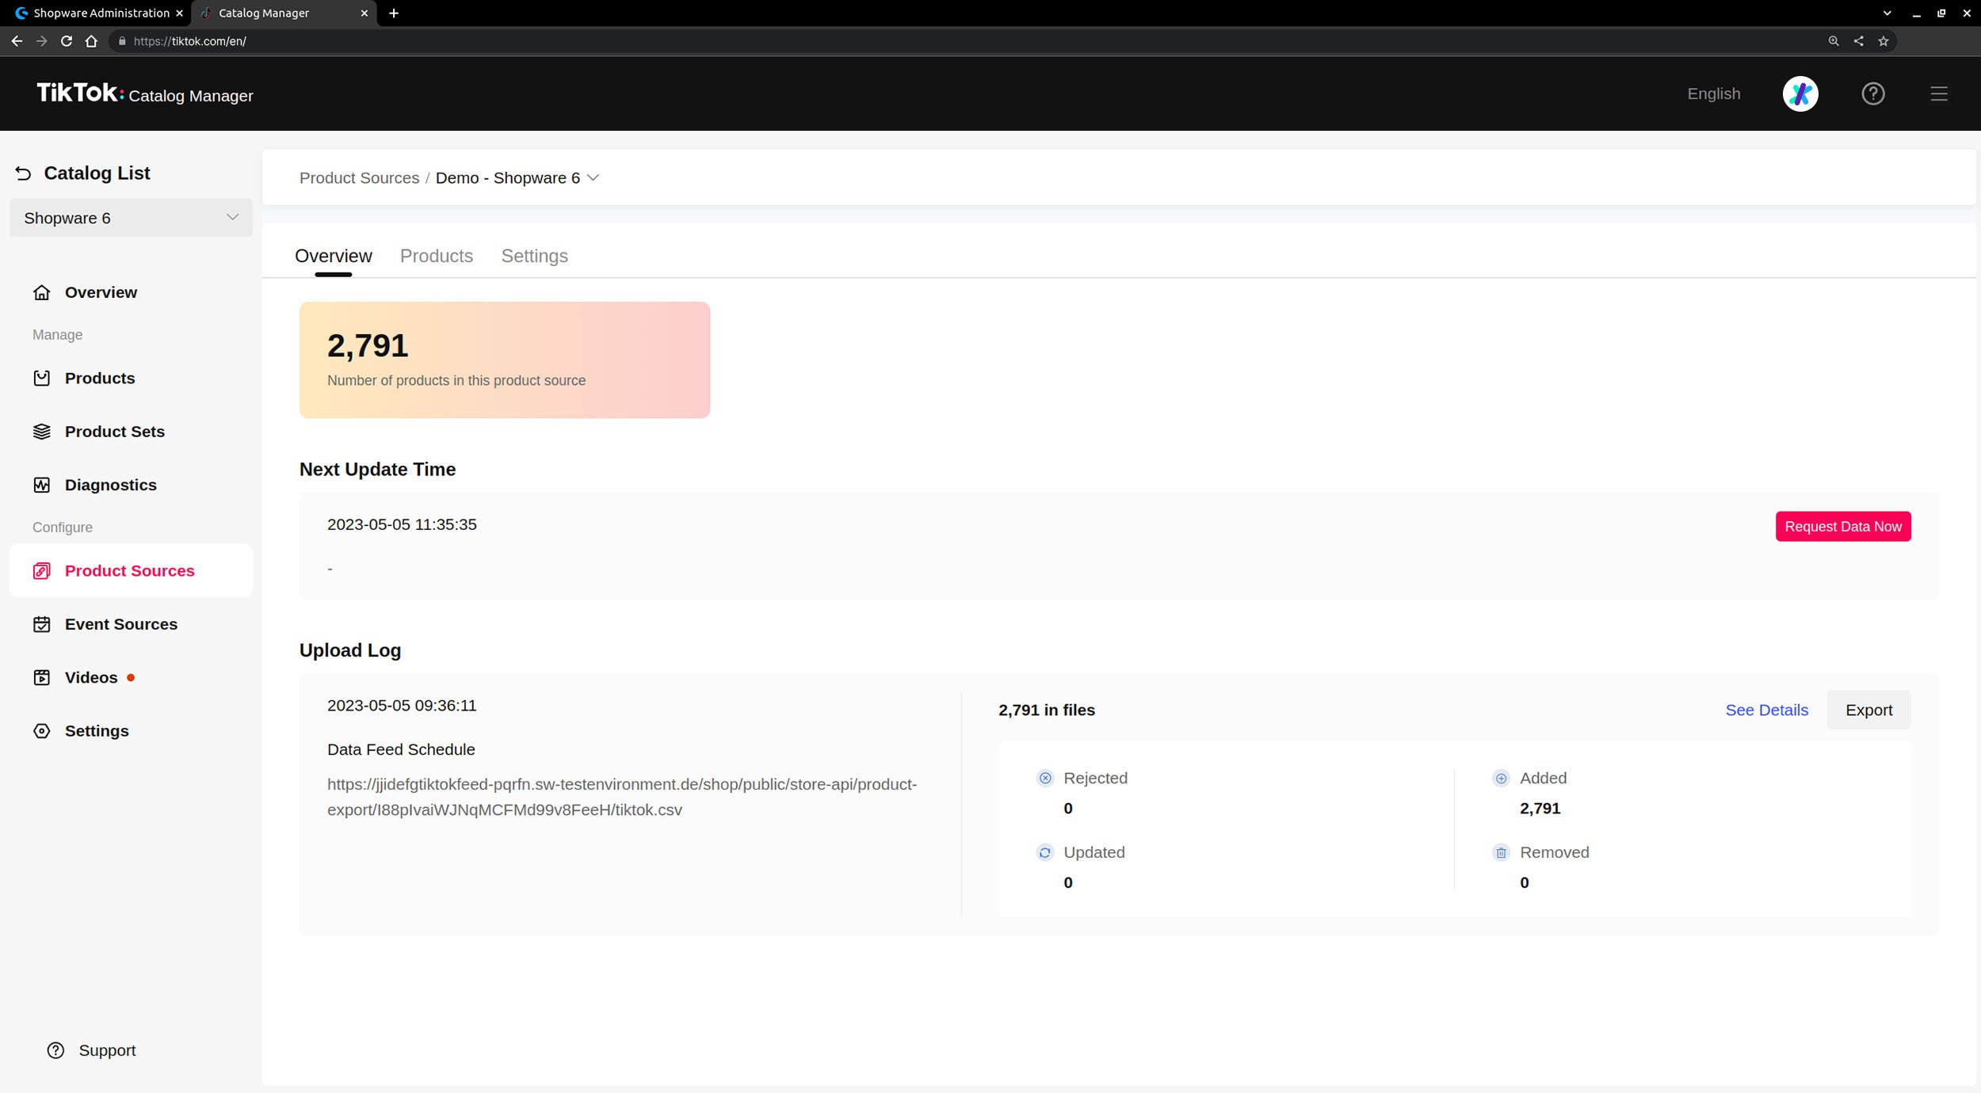Click the upload log timestamp 09:36:11
The width and height of the screenshot is (1981, 1093).
[x=402, y=706]
